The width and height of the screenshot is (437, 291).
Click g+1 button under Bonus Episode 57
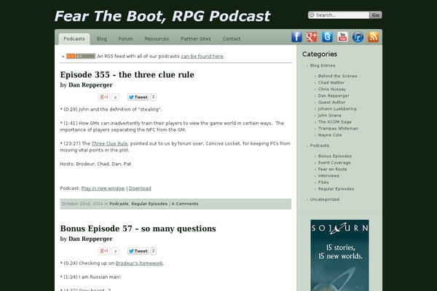[x=104, y=250]
